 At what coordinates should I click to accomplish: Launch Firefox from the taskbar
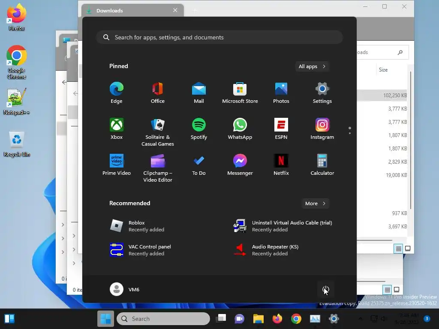[x=277, y=319]
